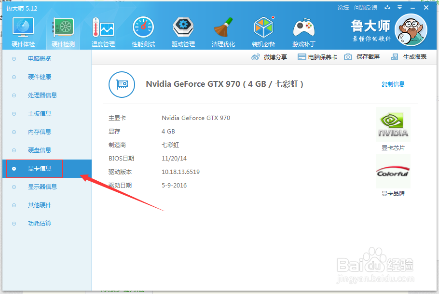Click the bullet beside 处理器信息
This screenshot has height=294, width=439.
(14, 95)
